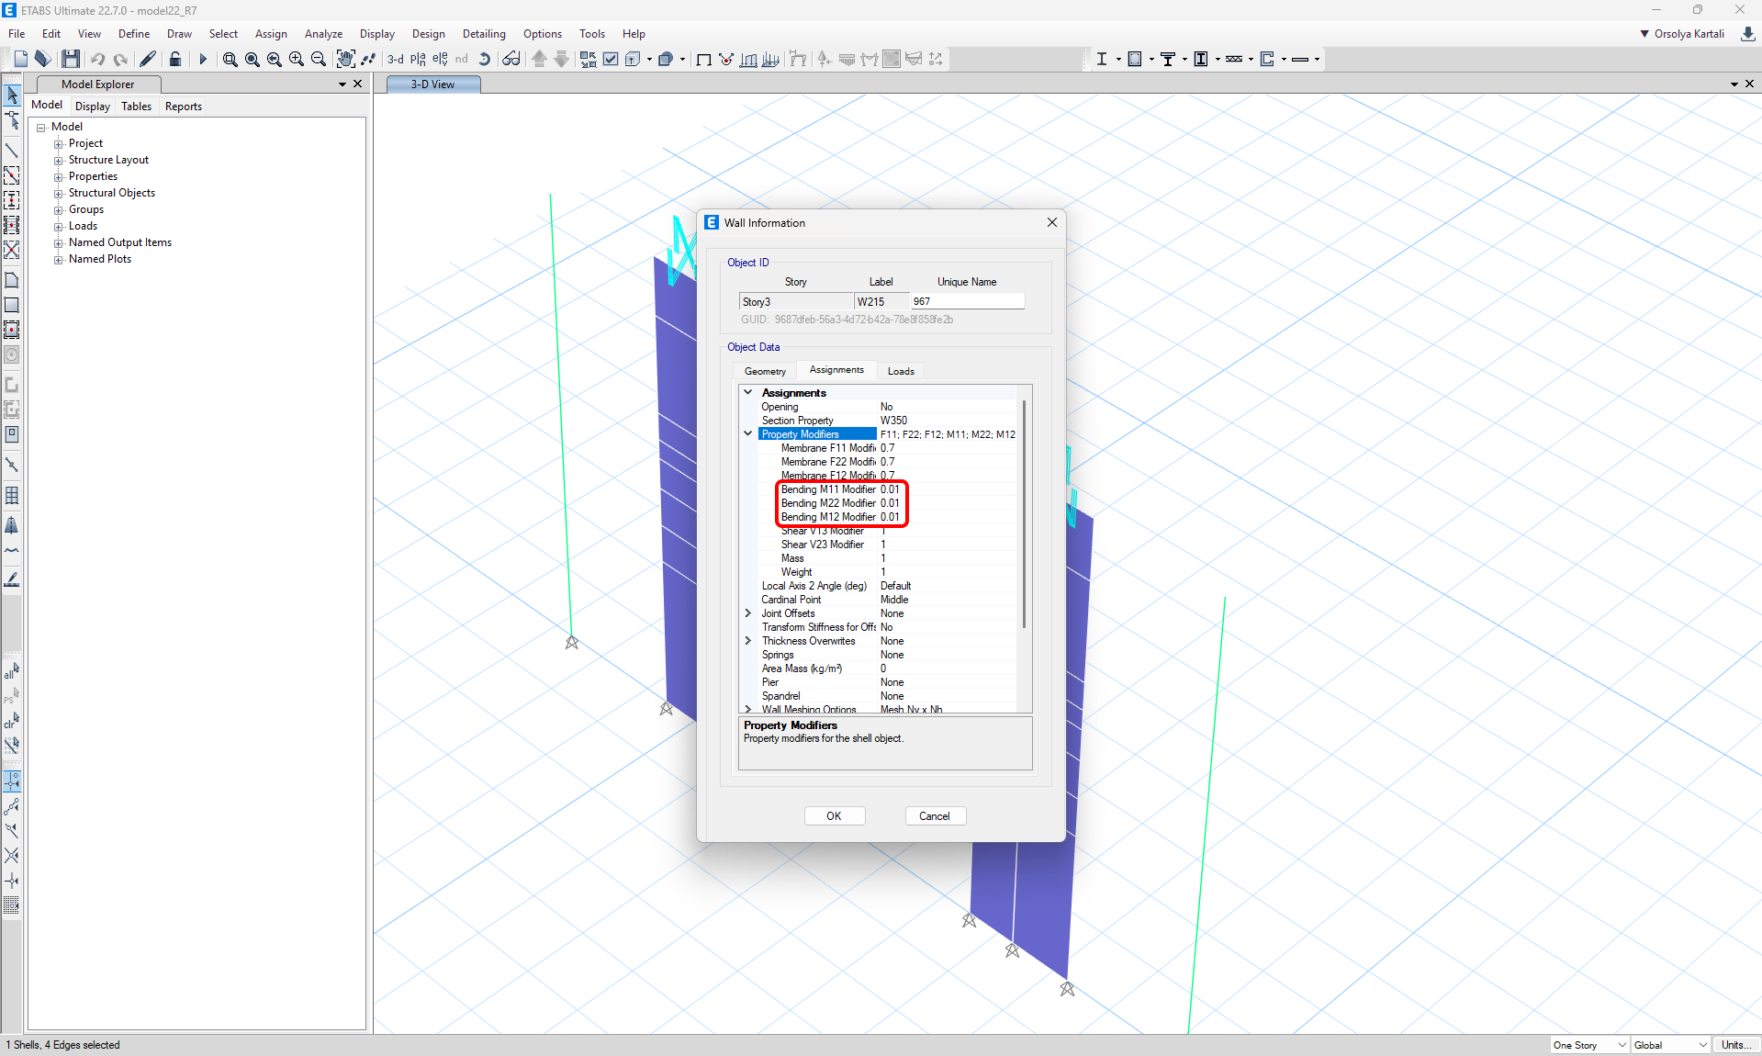The width and height of the screenshot is (1762, 1056).
Task: Click the Undo arrow icon
Action: coord(97,59)
